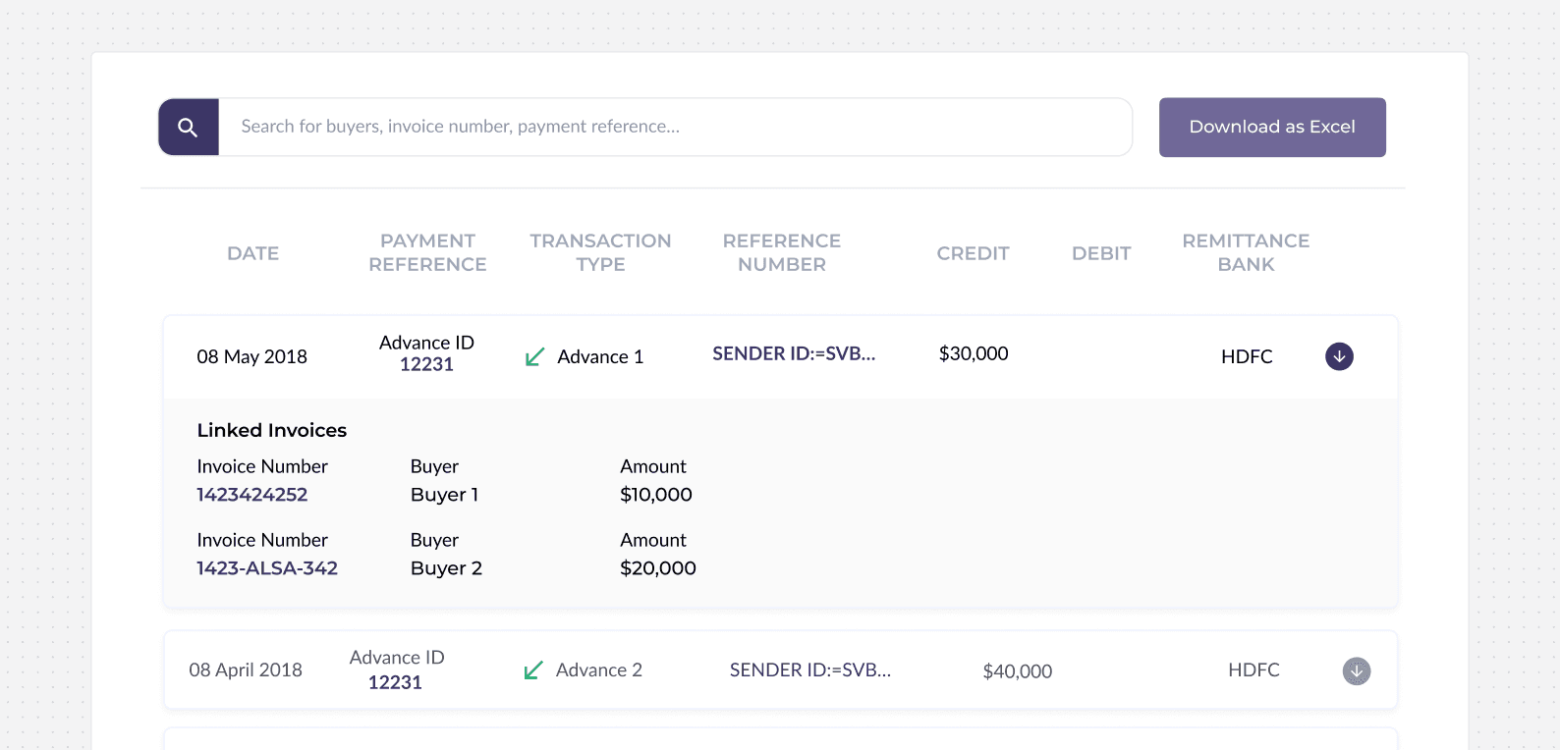1560x750 pixels.
Task: Click SENDER ID reference in Advance 2 row
Action: pyautogui.click(x=810, y=670)
